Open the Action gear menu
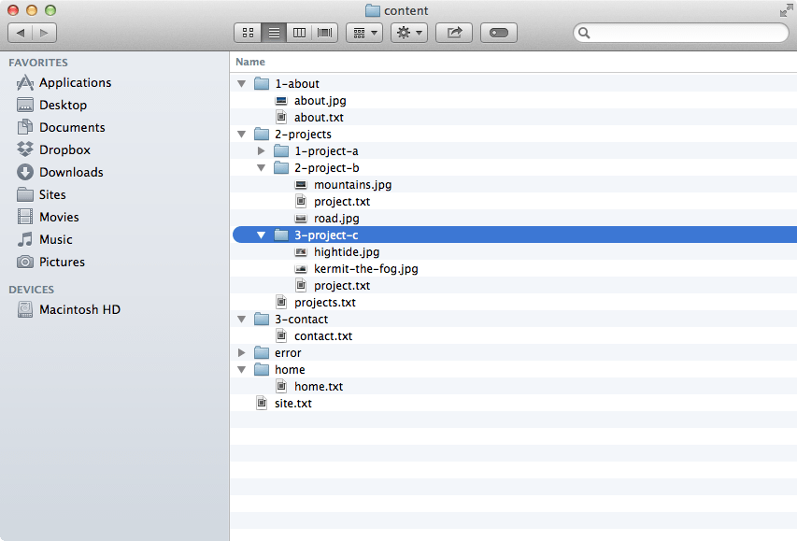Screen dimensions: 797x541 tap(409, 33)
